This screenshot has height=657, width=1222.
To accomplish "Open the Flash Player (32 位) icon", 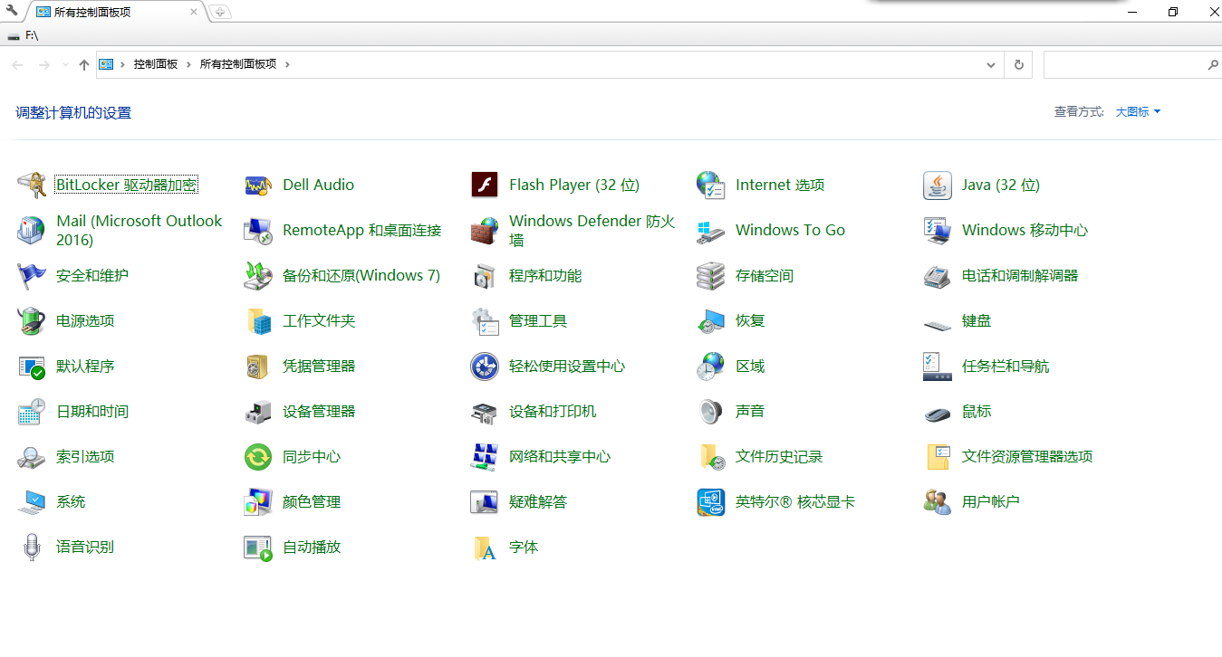I will click(485, 186).
